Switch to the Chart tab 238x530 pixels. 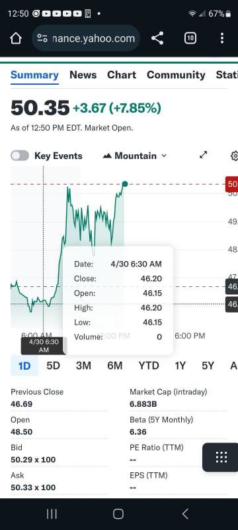pyautogui.click(x=122, y=75)
